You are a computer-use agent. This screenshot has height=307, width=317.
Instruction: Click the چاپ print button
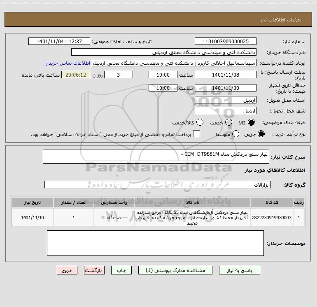[121, 270]
